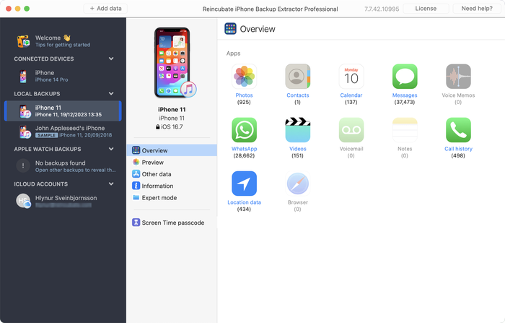The width and height of the screenshot is (505, 323).
Task: Collapse the Apple Watch Backups section
Action: (x=111, y=149)
